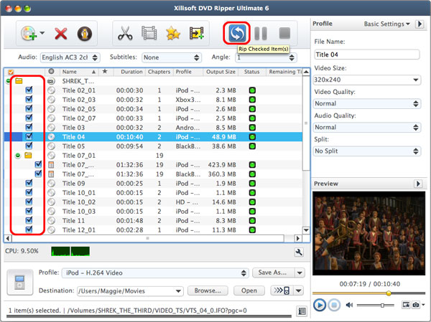Collapse the Profile panel arrow
Viewport: 431px width, 322px height.
tap(420, 24)
